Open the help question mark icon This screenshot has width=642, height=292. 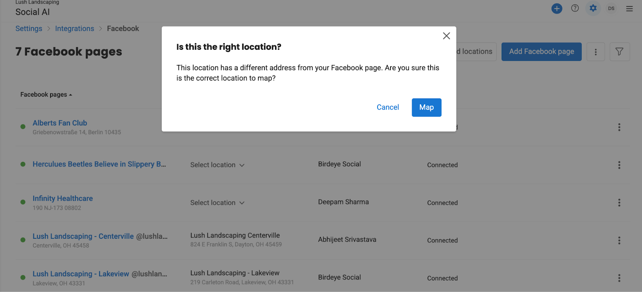[575, 8]
